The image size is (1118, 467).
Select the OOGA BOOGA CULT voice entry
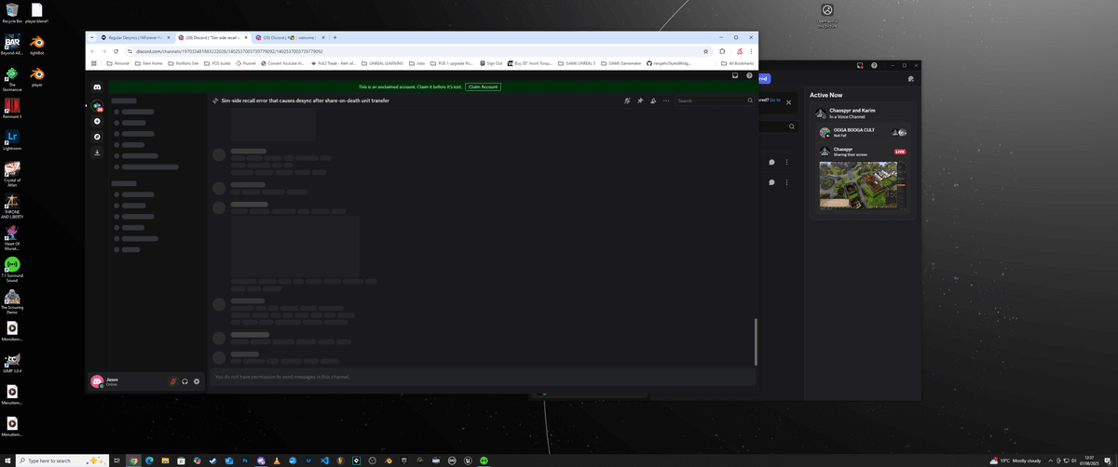click(863, 133)
